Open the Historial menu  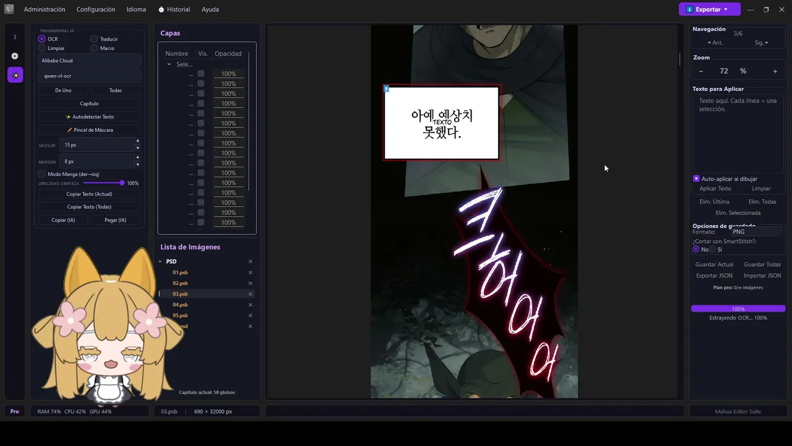174,9
